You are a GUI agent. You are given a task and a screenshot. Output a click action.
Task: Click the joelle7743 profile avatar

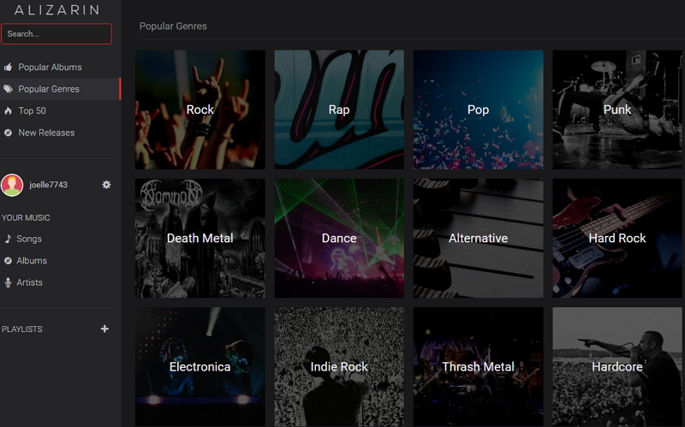(12, 185)
